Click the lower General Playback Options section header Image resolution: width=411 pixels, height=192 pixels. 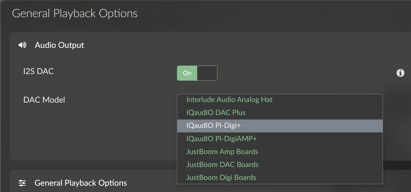click(x=81, y=183)
